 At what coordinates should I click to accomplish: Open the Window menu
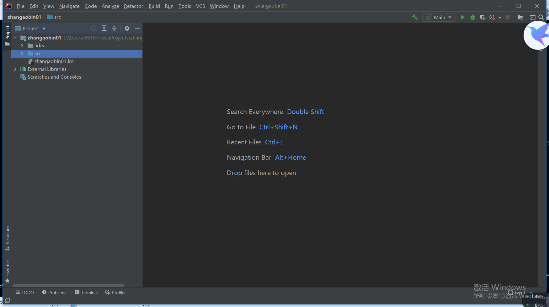click(x=219, y=6)
